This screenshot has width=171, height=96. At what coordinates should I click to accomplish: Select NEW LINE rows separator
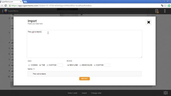tap(68, 65)
